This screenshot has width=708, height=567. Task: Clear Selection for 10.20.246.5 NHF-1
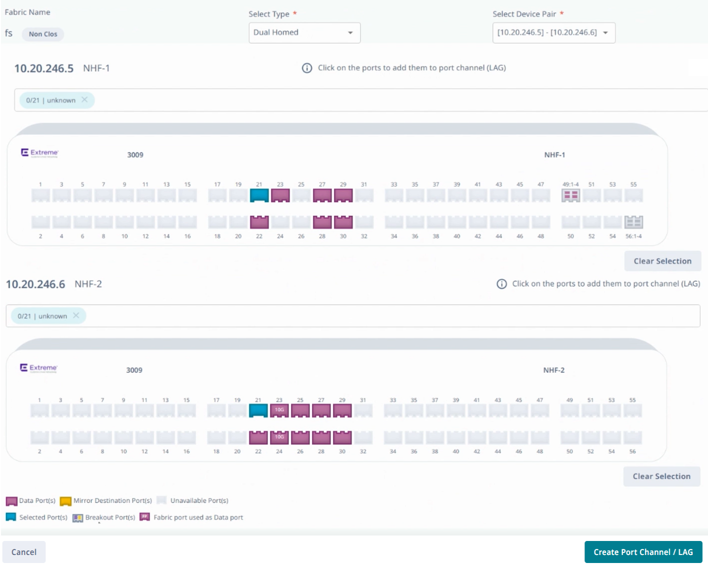tap(662, 261)
